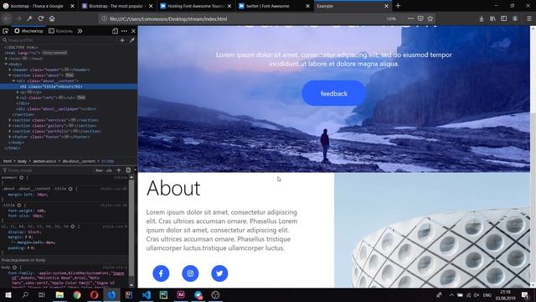The width and height of the screenshot is (536, 302).
Task: Open the Facebook social link
Action: [161, 273]
